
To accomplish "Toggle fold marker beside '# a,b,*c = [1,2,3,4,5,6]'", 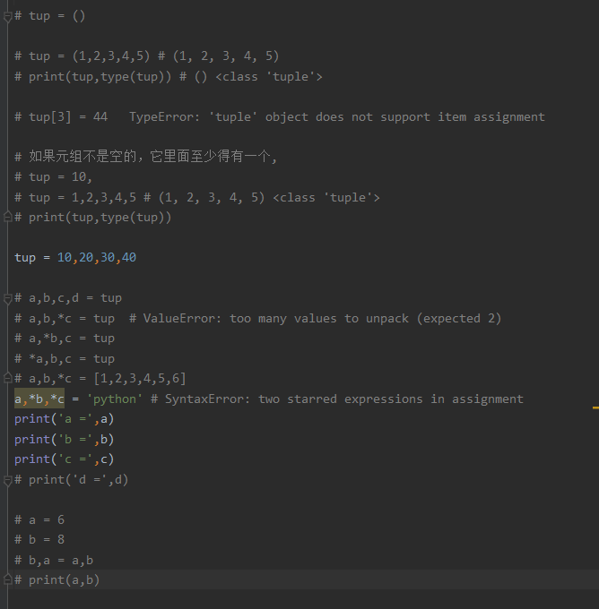I will coord(7,379).
